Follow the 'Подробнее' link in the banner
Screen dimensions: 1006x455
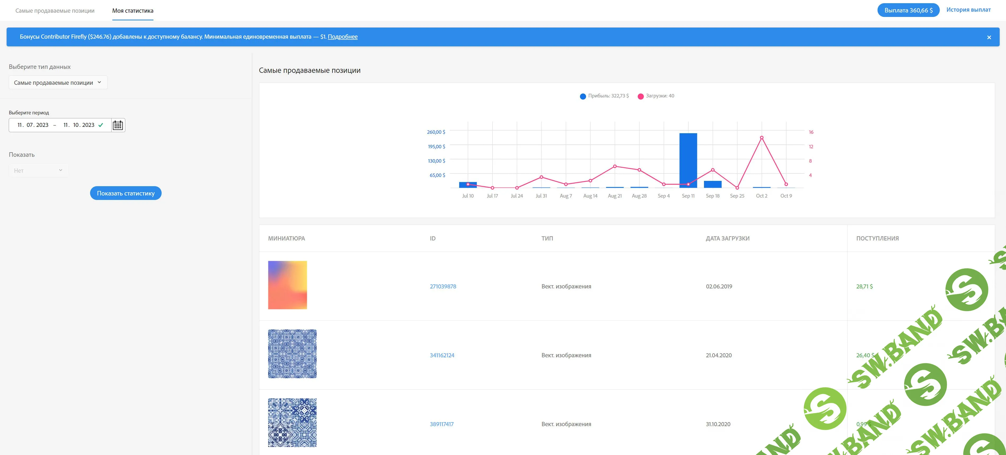pos(343,37)
